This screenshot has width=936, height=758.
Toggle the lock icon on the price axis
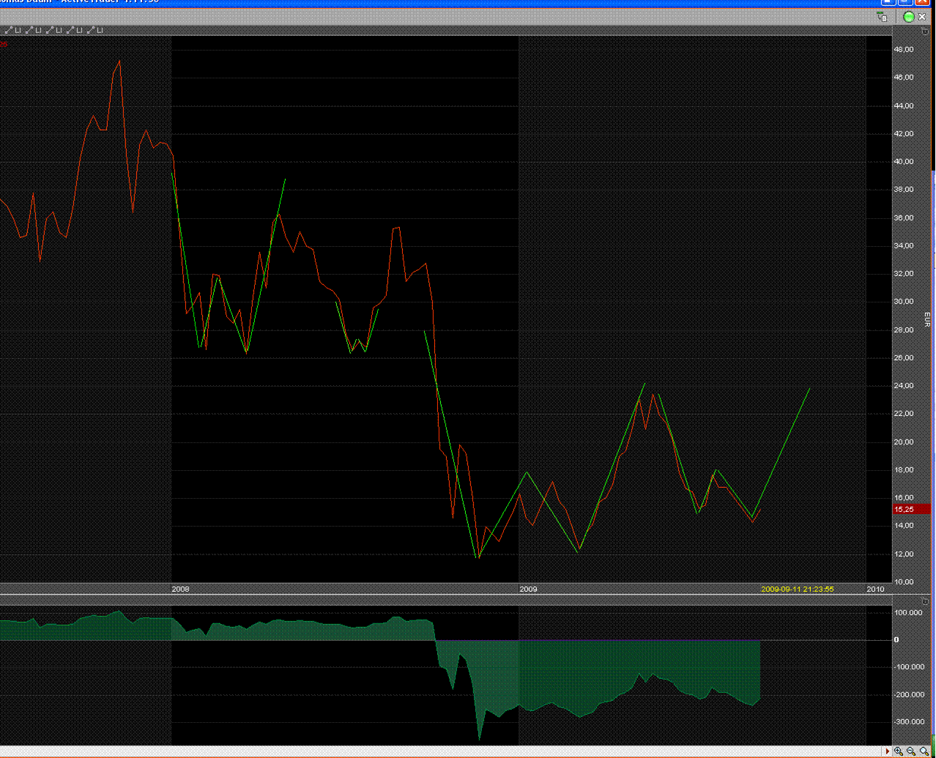(x=925, y=32)
